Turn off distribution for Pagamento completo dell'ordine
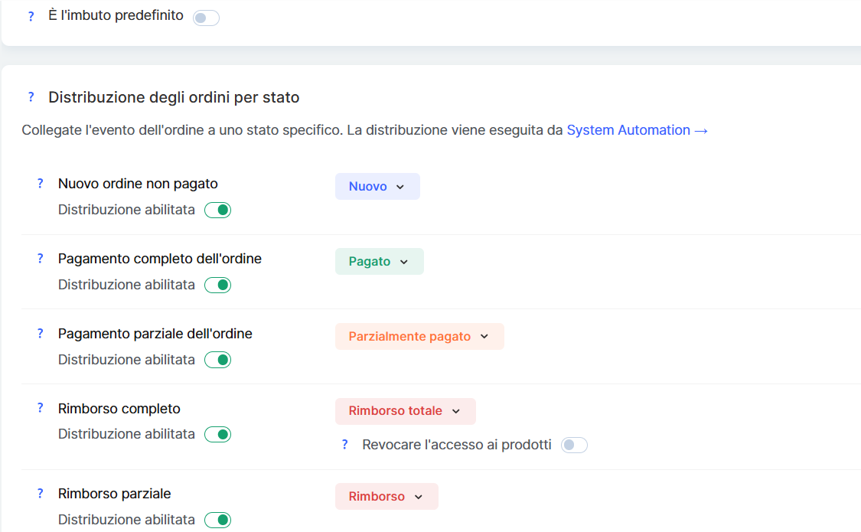The height and width of the screenshot is (532, 861). [x=217, y=285]
